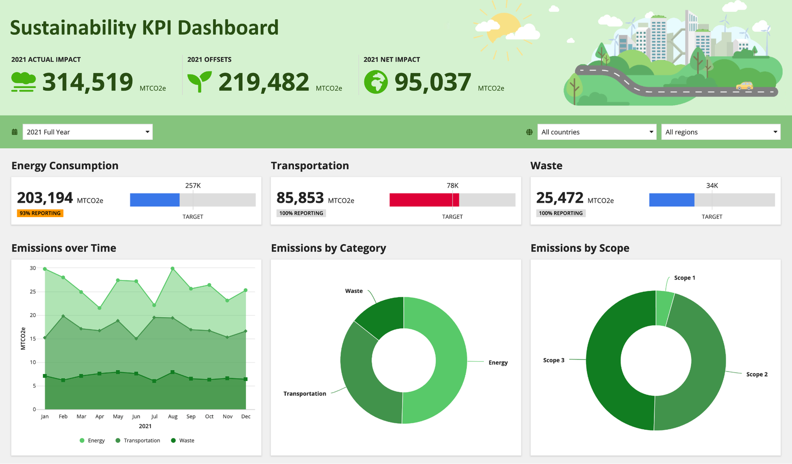
Task: Click the 93% Reporting orange badge
Action: pos(40,213)
